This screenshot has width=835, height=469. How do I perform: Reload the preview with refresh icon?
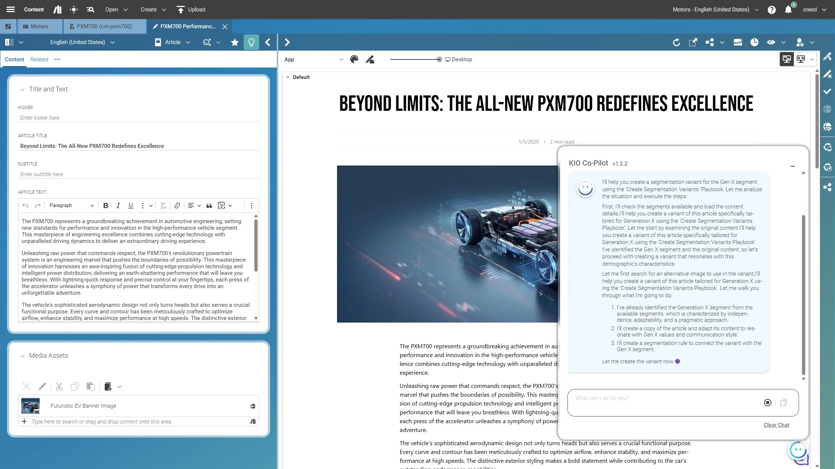tap(676, 42)
